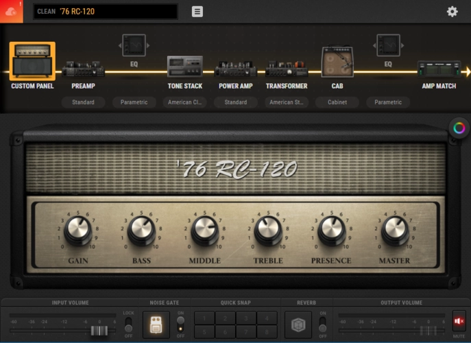Select Quick Snap slot 6
Image resolution: width=471 pixels, height=343 pixels.
226,332
